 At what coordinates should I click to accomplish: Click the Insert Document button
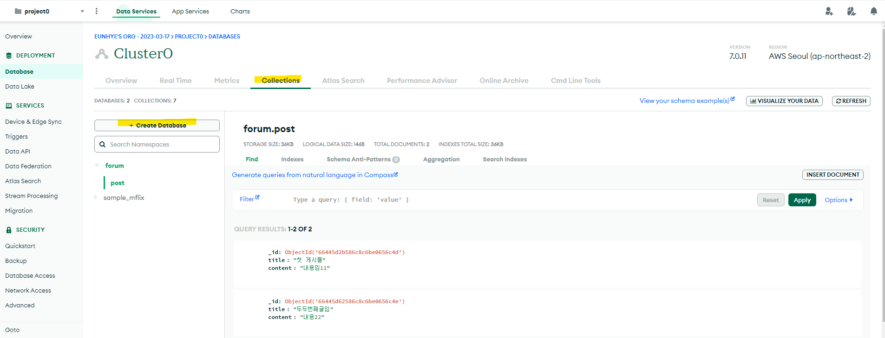(833, 175)
